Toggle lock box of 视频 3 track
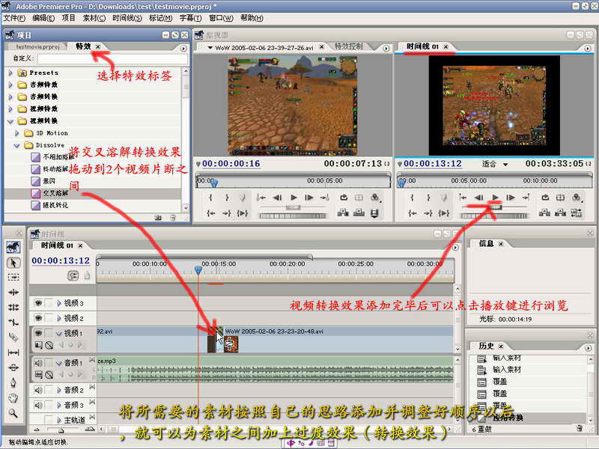The height and width of the screenshot is (449, 599). pyautogui.click(x=49, y=303)
